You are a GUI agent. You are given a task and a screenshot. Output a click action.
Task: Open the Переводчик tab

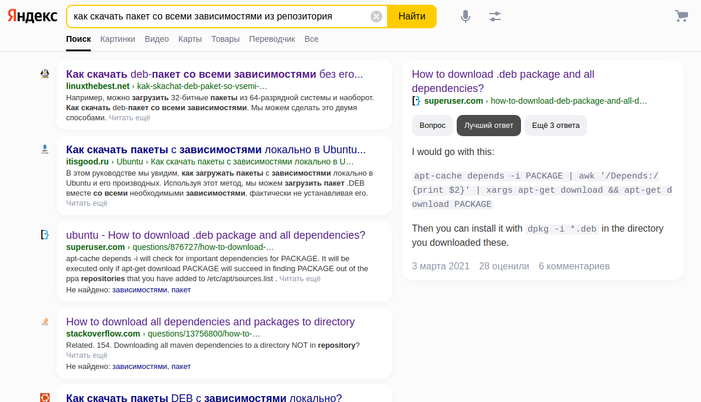click(272, 39)
